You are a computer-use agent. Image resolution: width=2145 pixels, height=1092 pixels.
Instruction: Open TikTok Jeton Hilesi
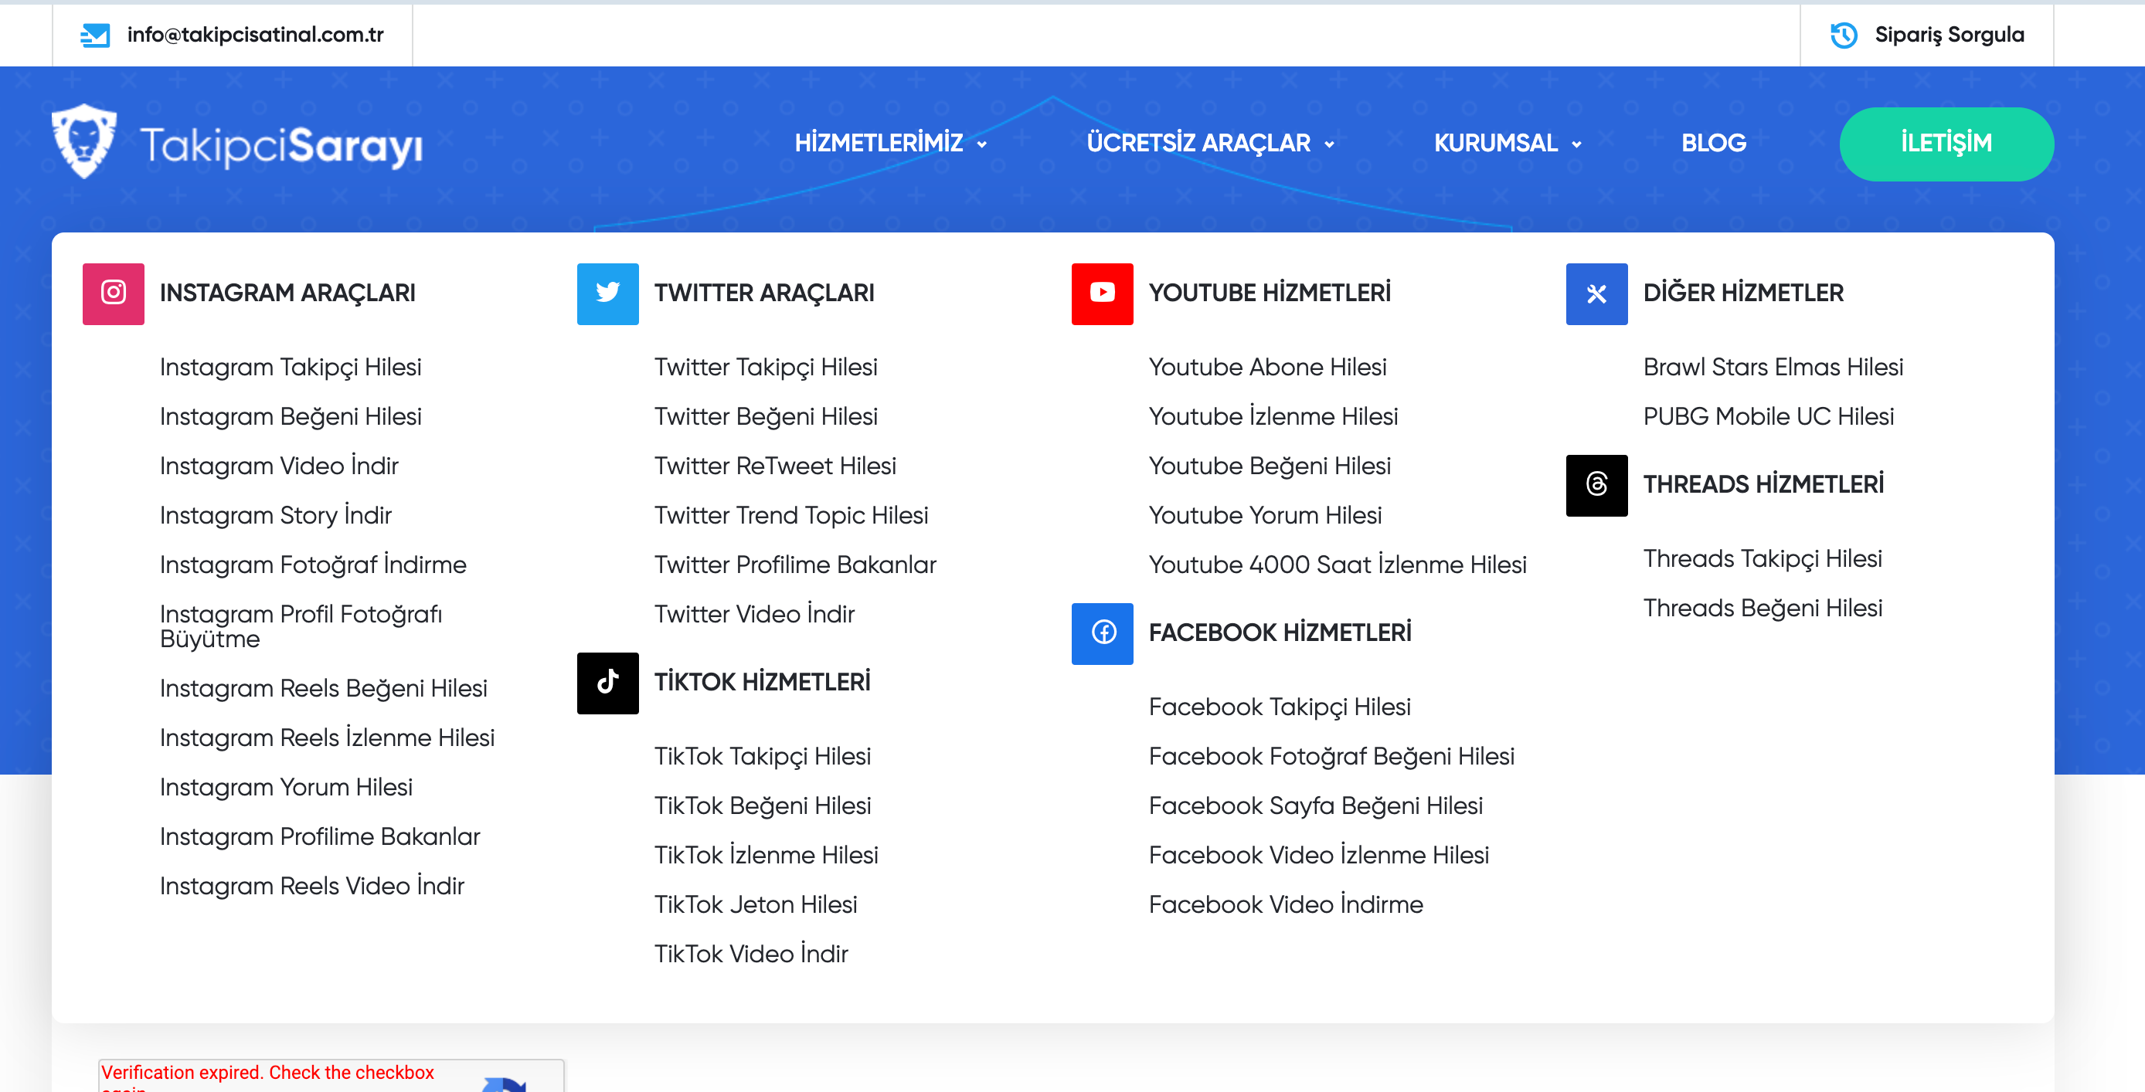[x=756, y=905]
